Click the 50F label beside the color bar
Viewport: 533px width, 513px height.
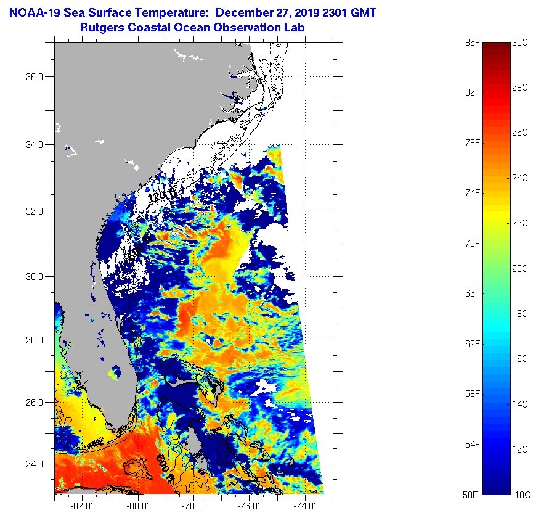click(x=472, y=495)
